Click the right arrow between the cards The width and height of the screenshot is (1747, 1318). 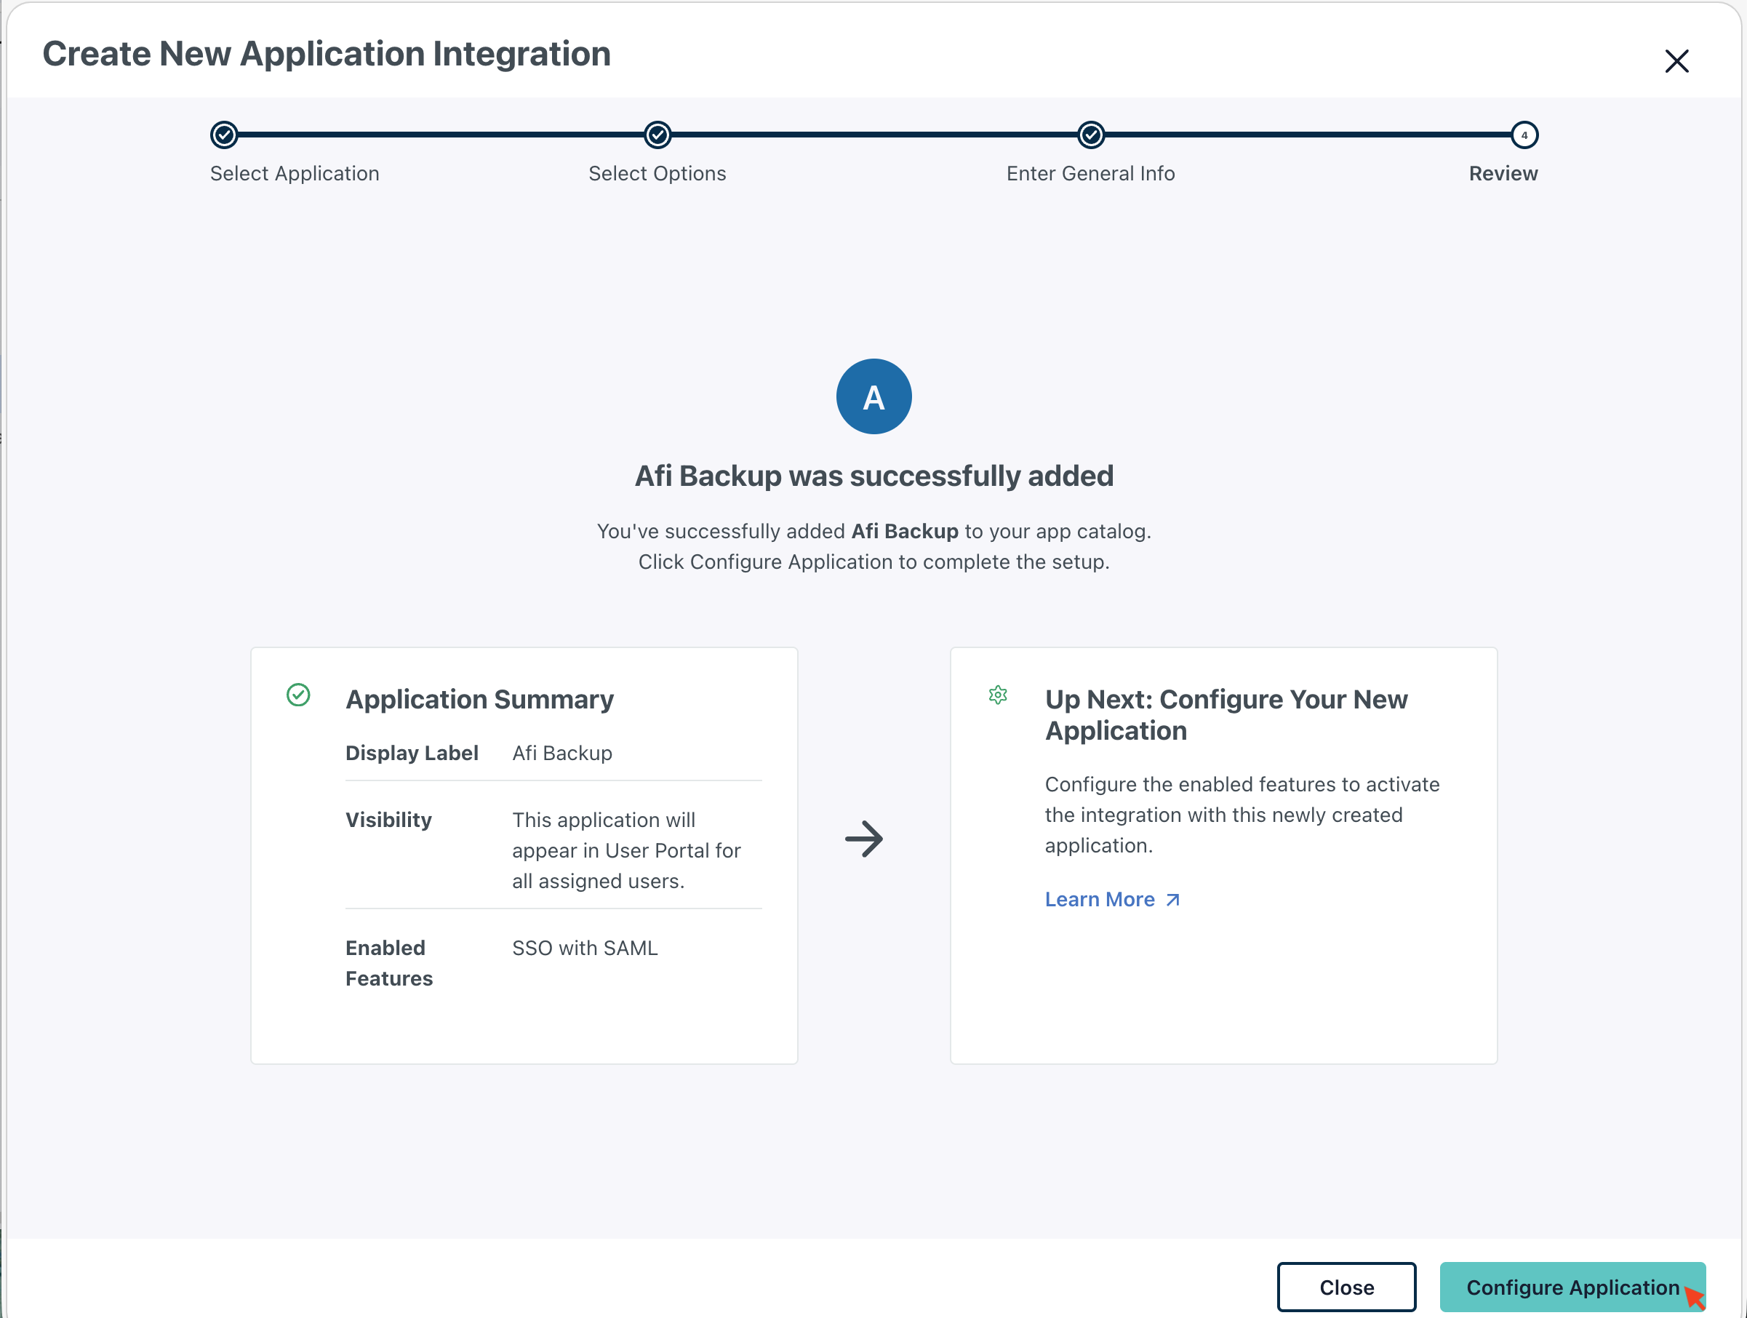864,839
